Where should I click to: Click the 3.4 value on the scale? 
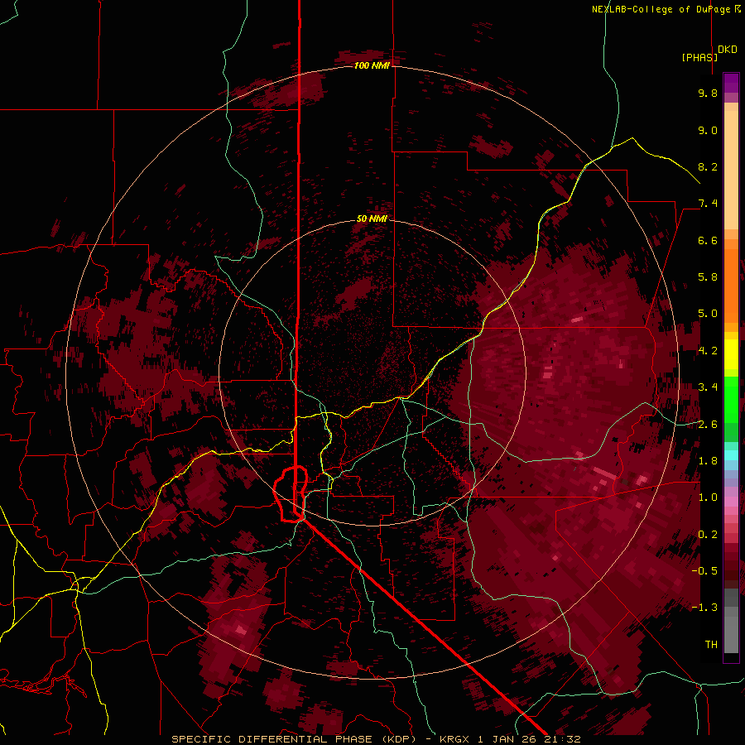pos(708,387)
